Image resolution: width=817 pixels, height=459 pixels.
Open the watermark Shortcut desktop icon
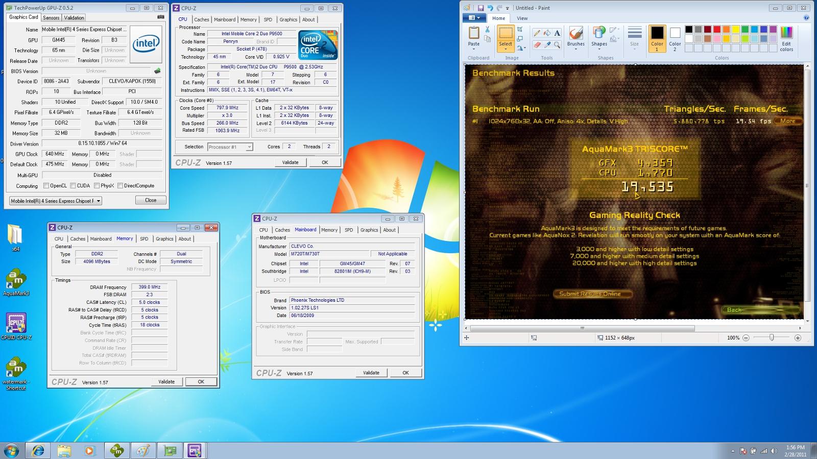[x=16, y=374]
